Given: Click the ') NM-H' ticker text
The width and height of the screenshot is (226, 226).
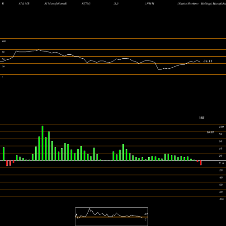Looking at the screenshot, I should [150, 4].
